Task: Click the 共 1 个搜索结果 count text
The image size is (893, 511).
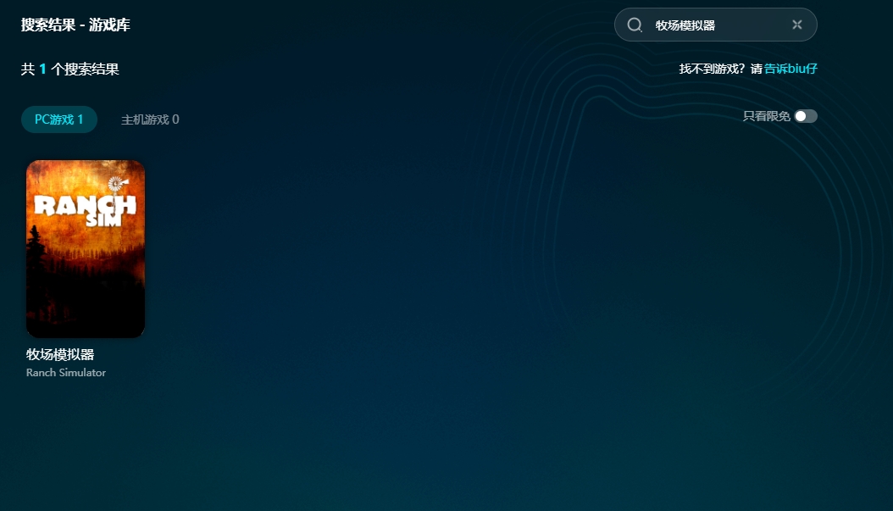Action: tap(70, 69)
